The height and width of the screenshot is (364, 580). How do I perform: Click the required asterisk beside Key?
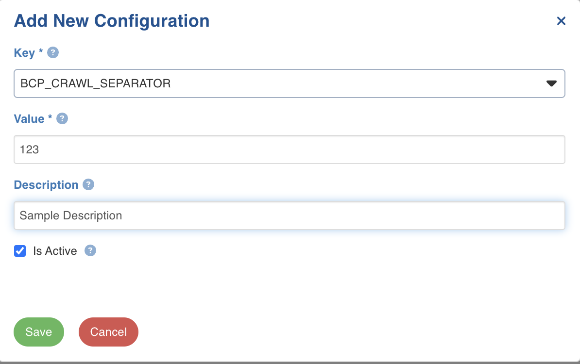point(41,50)
